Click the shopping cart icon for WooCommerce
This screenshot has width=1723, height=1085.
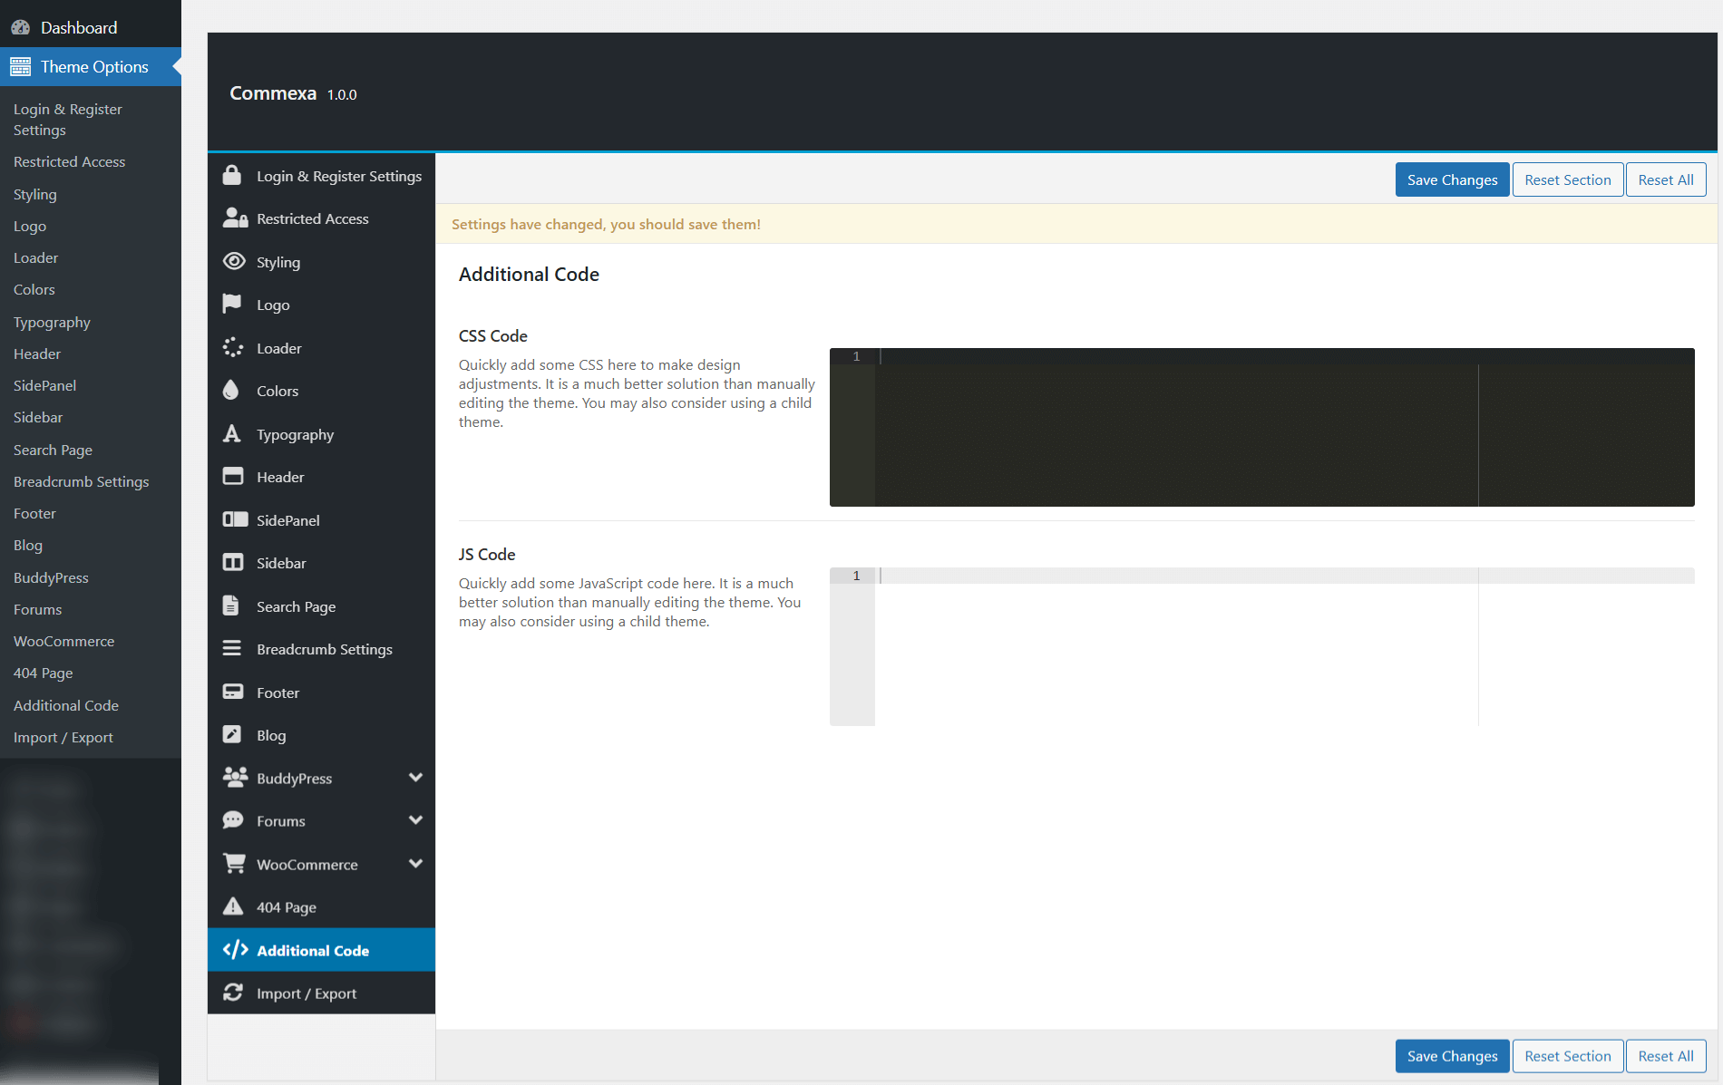click(234, 864)
